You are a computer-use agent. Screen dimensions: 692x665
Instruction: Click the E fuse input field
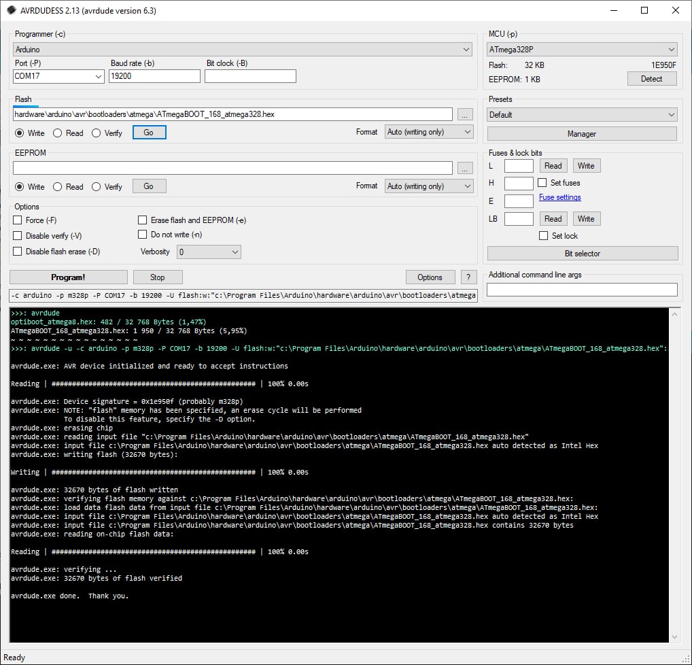point(519,201)
